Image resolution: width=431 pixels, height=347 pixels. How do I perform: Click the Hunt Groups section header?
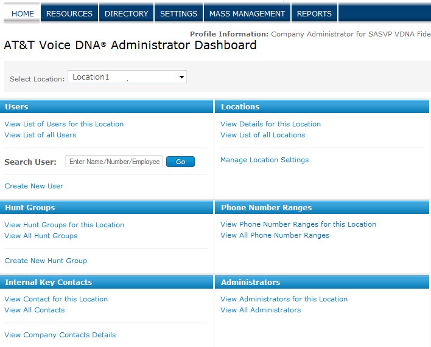[x=107, y=207]
